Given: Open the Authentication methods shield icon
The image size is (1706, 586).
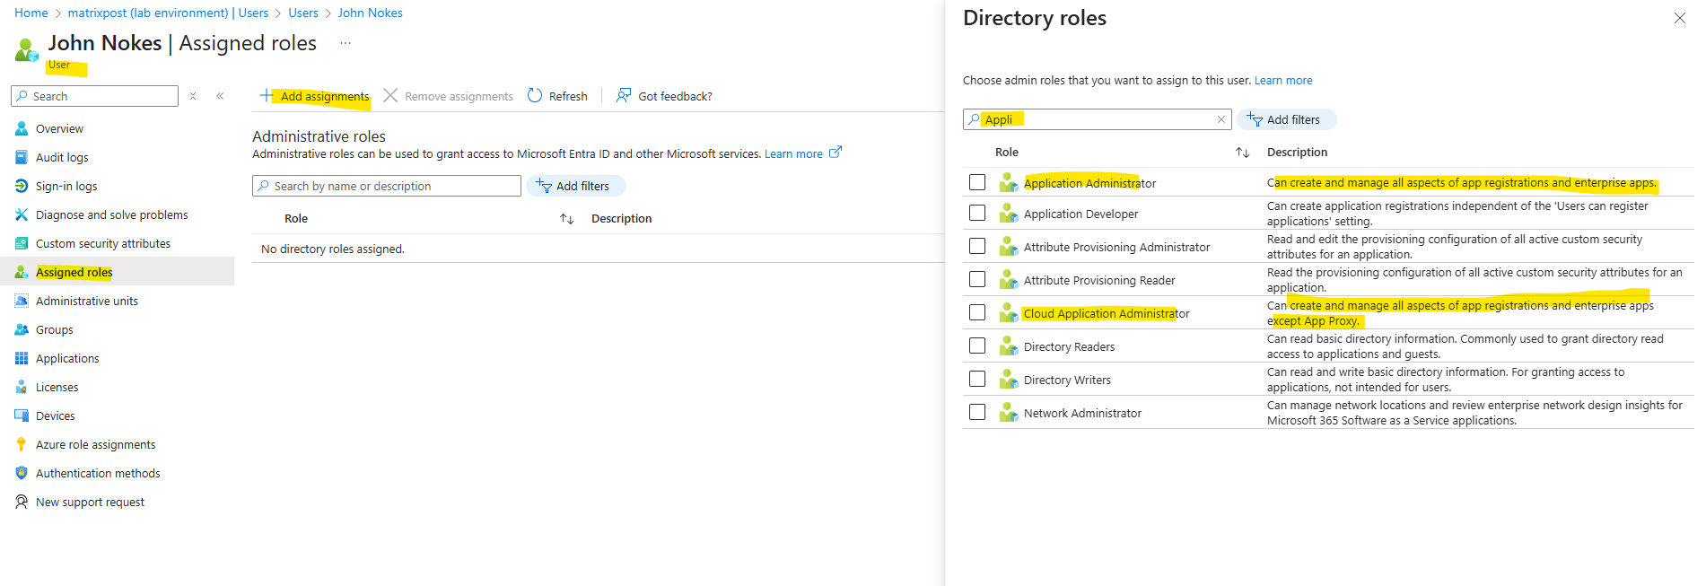Looking at the screenshot, I should coord(22,473).
